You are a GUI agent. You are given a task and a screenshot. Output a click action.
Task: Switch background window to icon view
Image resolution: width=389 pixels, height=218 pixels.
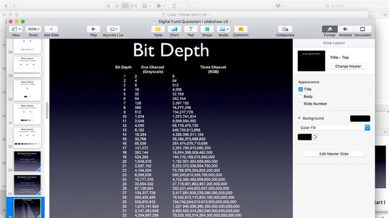pos(108,5)
